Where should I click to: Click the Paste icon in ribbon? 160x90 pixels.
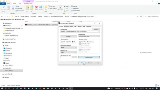point(13,7)
